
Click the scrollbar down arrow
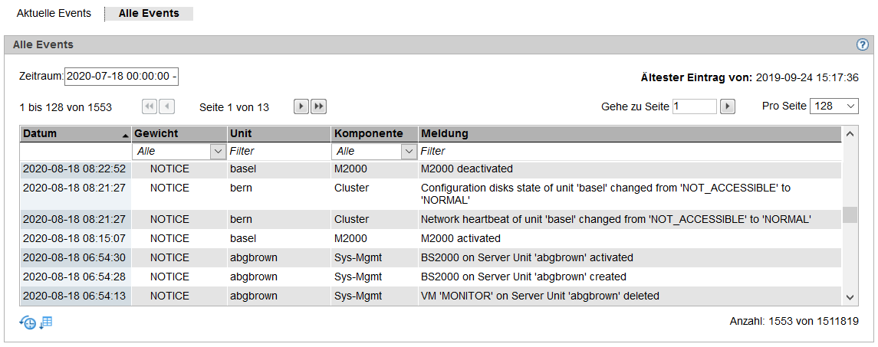[x=850, y=297]
